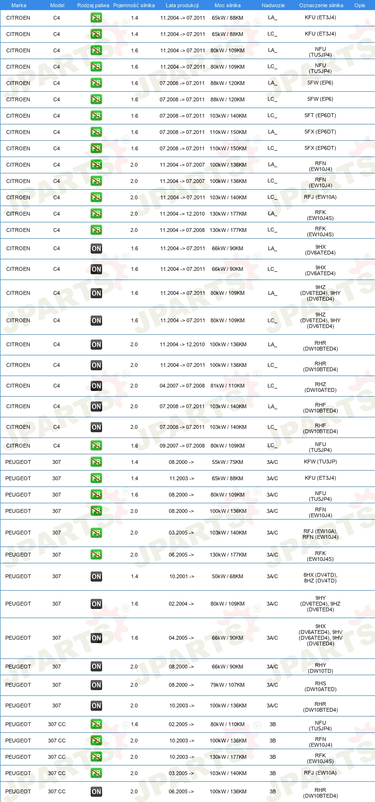Click diesel ON icon in Peugeot 307 RHY (DW10TD) row
This screenshot has height=802, width=375.
click(96, 667)
